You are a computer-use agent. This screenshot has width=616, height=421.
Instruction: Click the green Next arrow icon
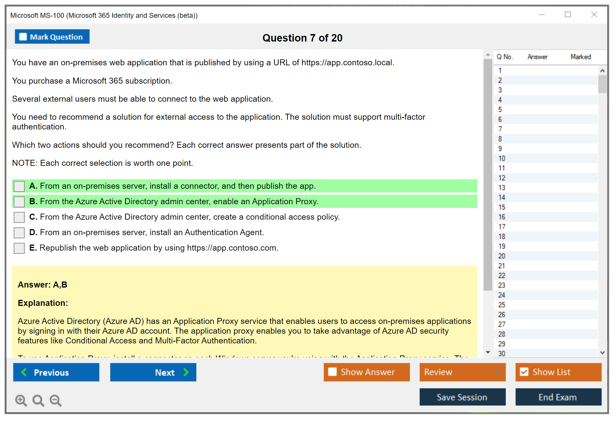point(186,372)
